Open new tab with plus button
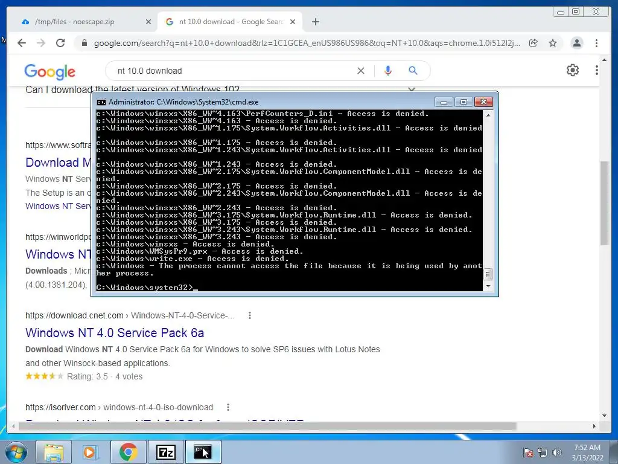The height and width of the screenshot is (464, 618). pyautogui.click(x=315, y=22)
